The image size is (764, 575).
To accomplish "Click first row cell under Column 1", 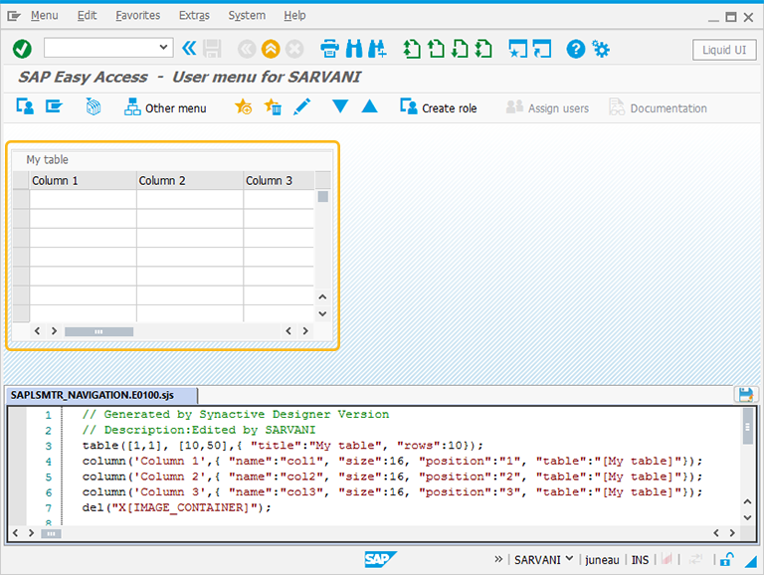I will [x=83, y=199].
